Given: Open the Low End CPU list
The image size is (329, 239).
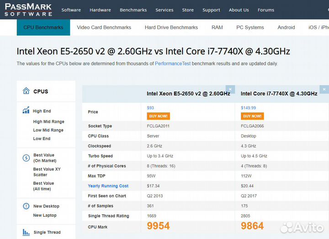Looking at the screenshot, I should pos(42,139).
